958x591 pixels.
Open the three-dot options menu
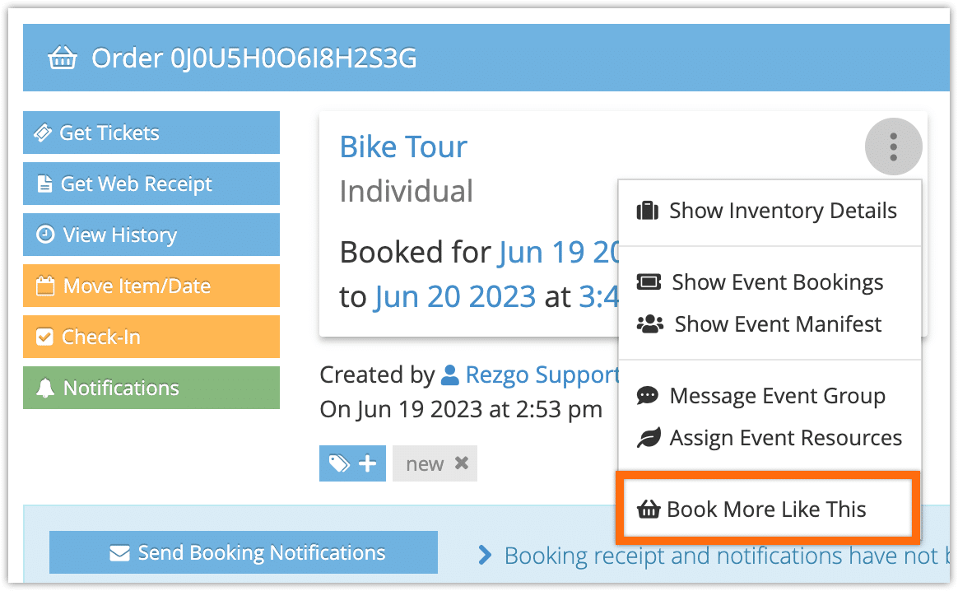[x=893, y=147]
